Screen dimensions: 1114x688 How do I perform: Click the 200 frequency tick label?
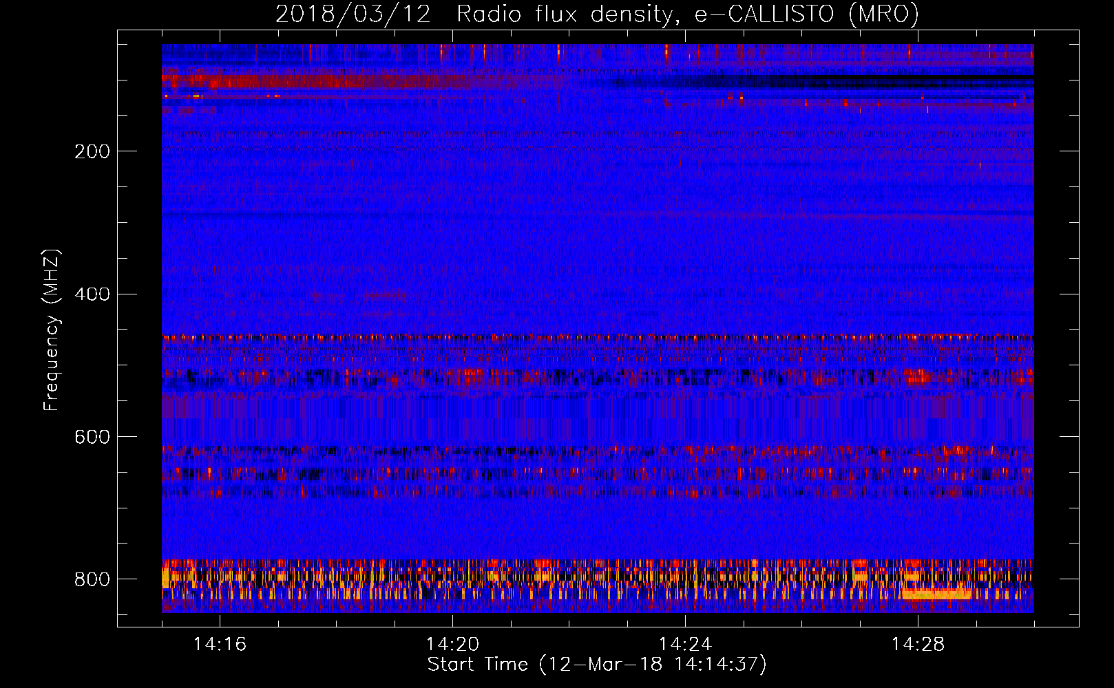(x=92, y=151)
